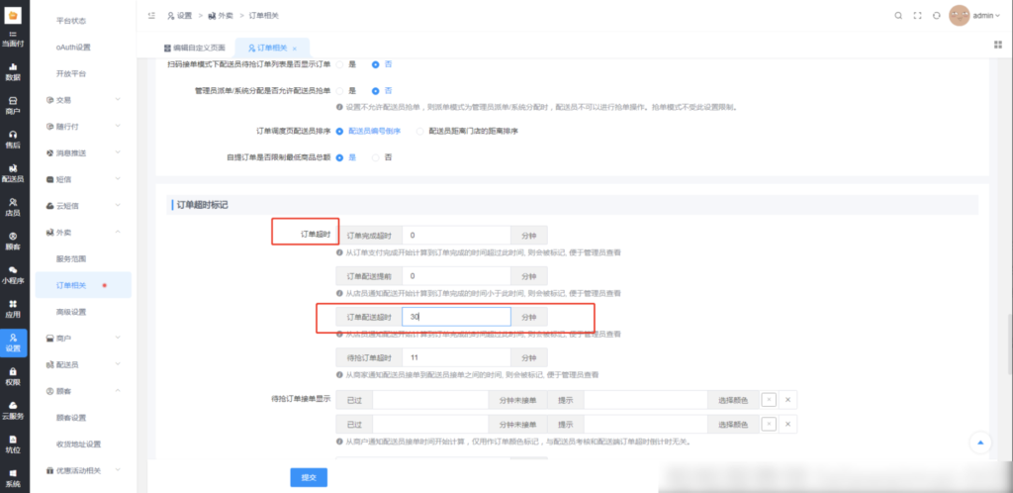Screen dimensions: 1013x493
Task: Refresh the page with the header reload icon
Action: 936,16
